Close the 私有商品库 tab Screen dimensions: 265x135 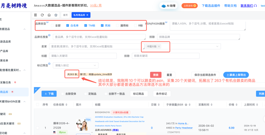88,15
